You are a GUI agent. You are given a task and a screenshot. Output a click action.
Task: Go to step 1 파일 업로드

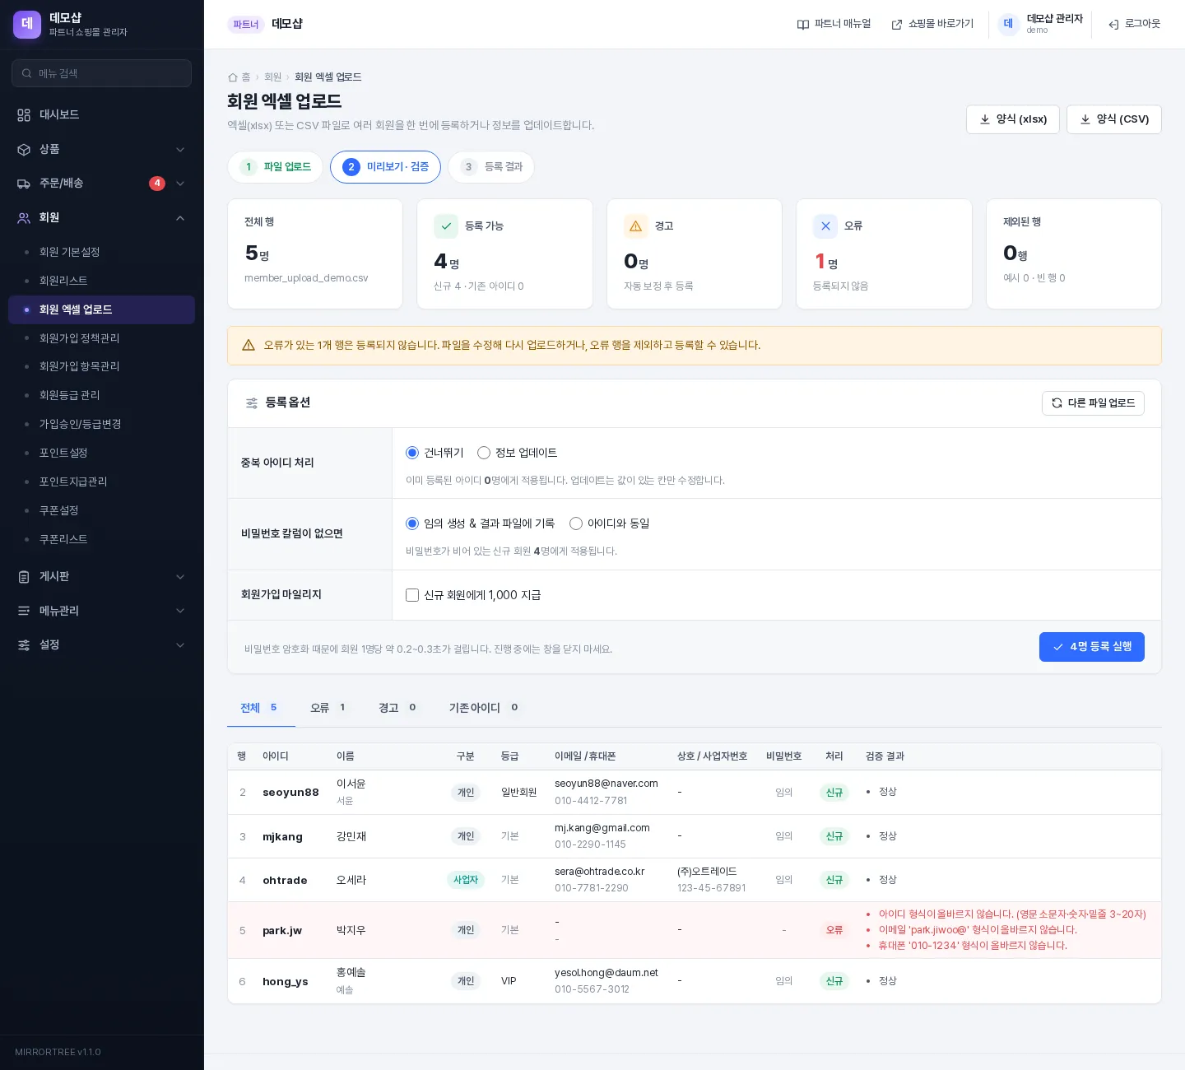275,167
